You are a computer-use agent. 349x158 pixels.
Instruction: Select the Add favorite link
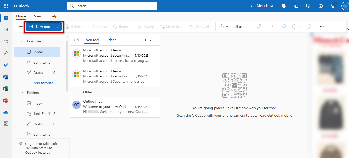click(x=43, y=83)
